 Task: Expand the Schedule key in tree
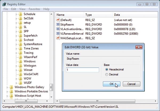(x=16, y=14)
